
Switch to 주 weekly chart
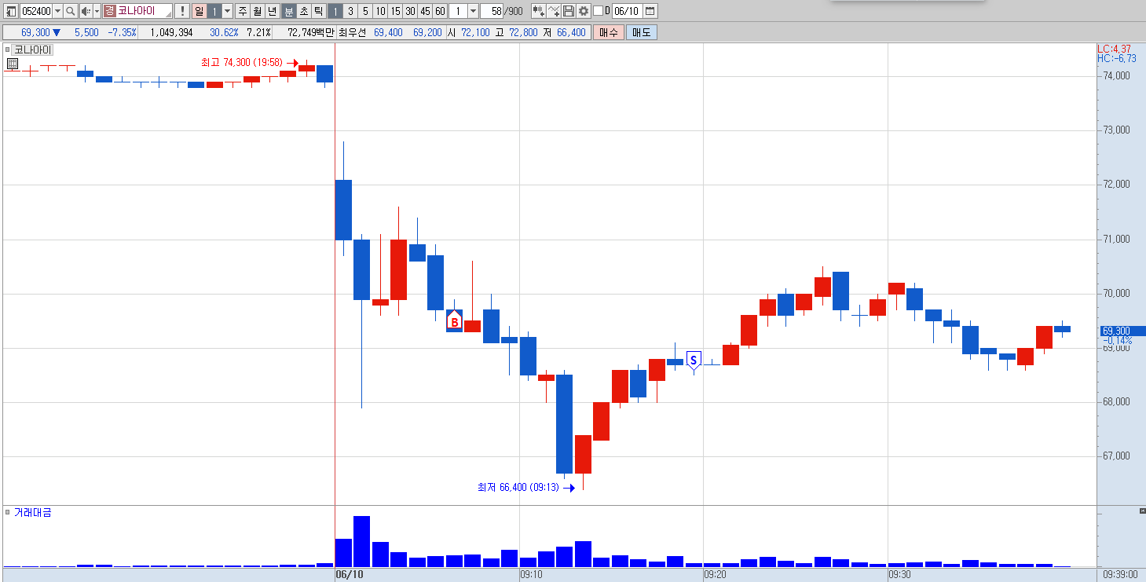(x=243, y=11)
